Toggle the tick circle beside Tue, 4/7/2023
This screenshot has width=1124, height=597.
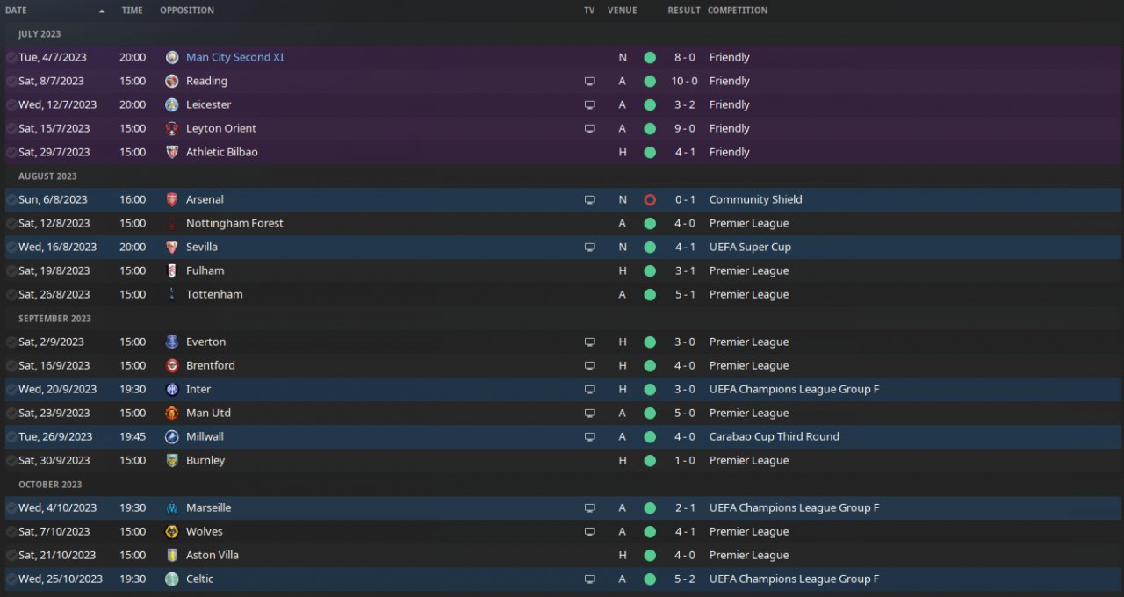point(11,57)
